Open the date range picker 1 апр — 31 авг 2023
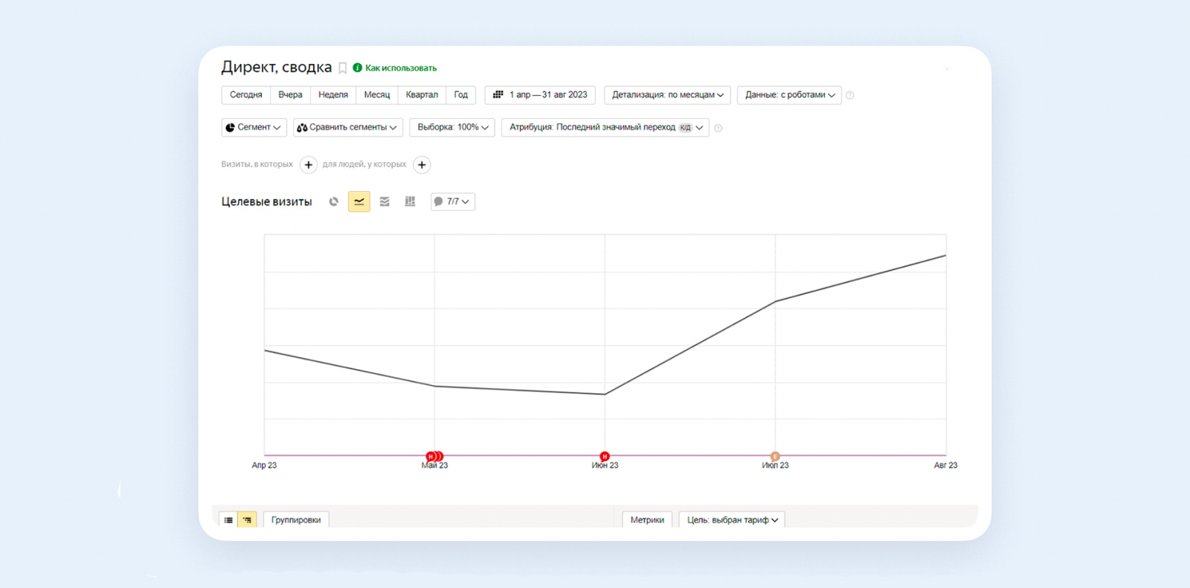This screenshot has width=1190, height=588. [540, 95]
